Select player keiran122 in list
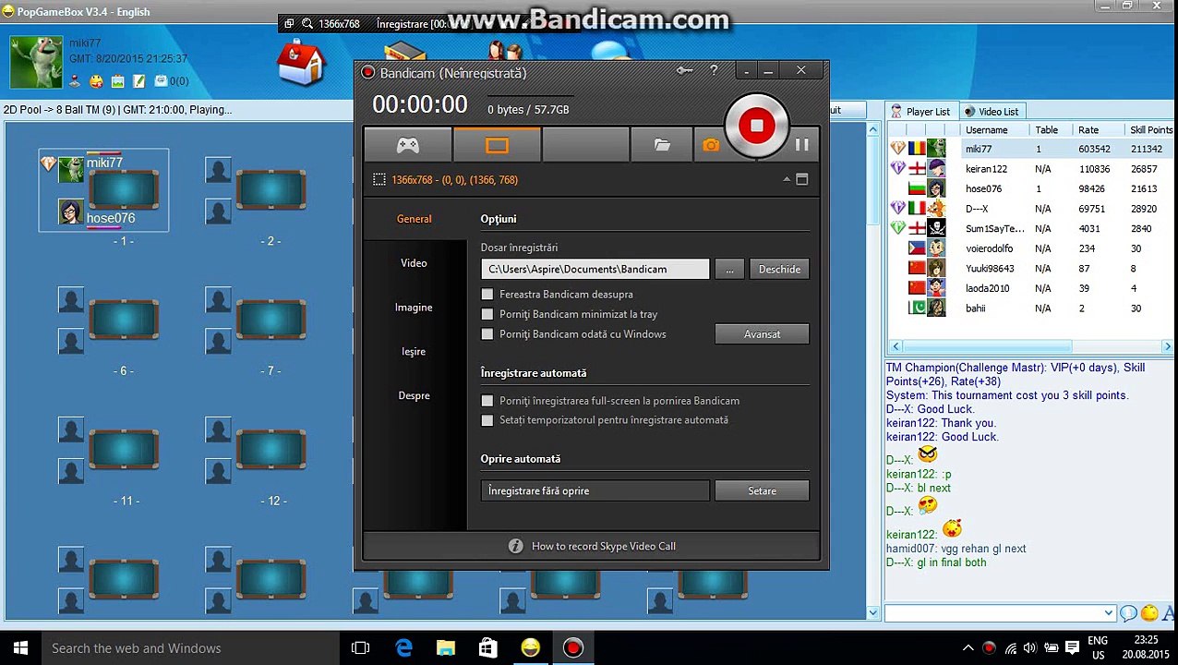The width and height of the screenshot is (1178, 665). (x=1029, y=169)
